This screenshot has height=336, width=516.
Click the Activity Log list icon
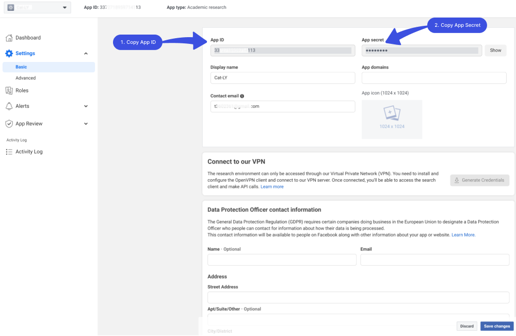pyautogui.click(x=9, y=152)
